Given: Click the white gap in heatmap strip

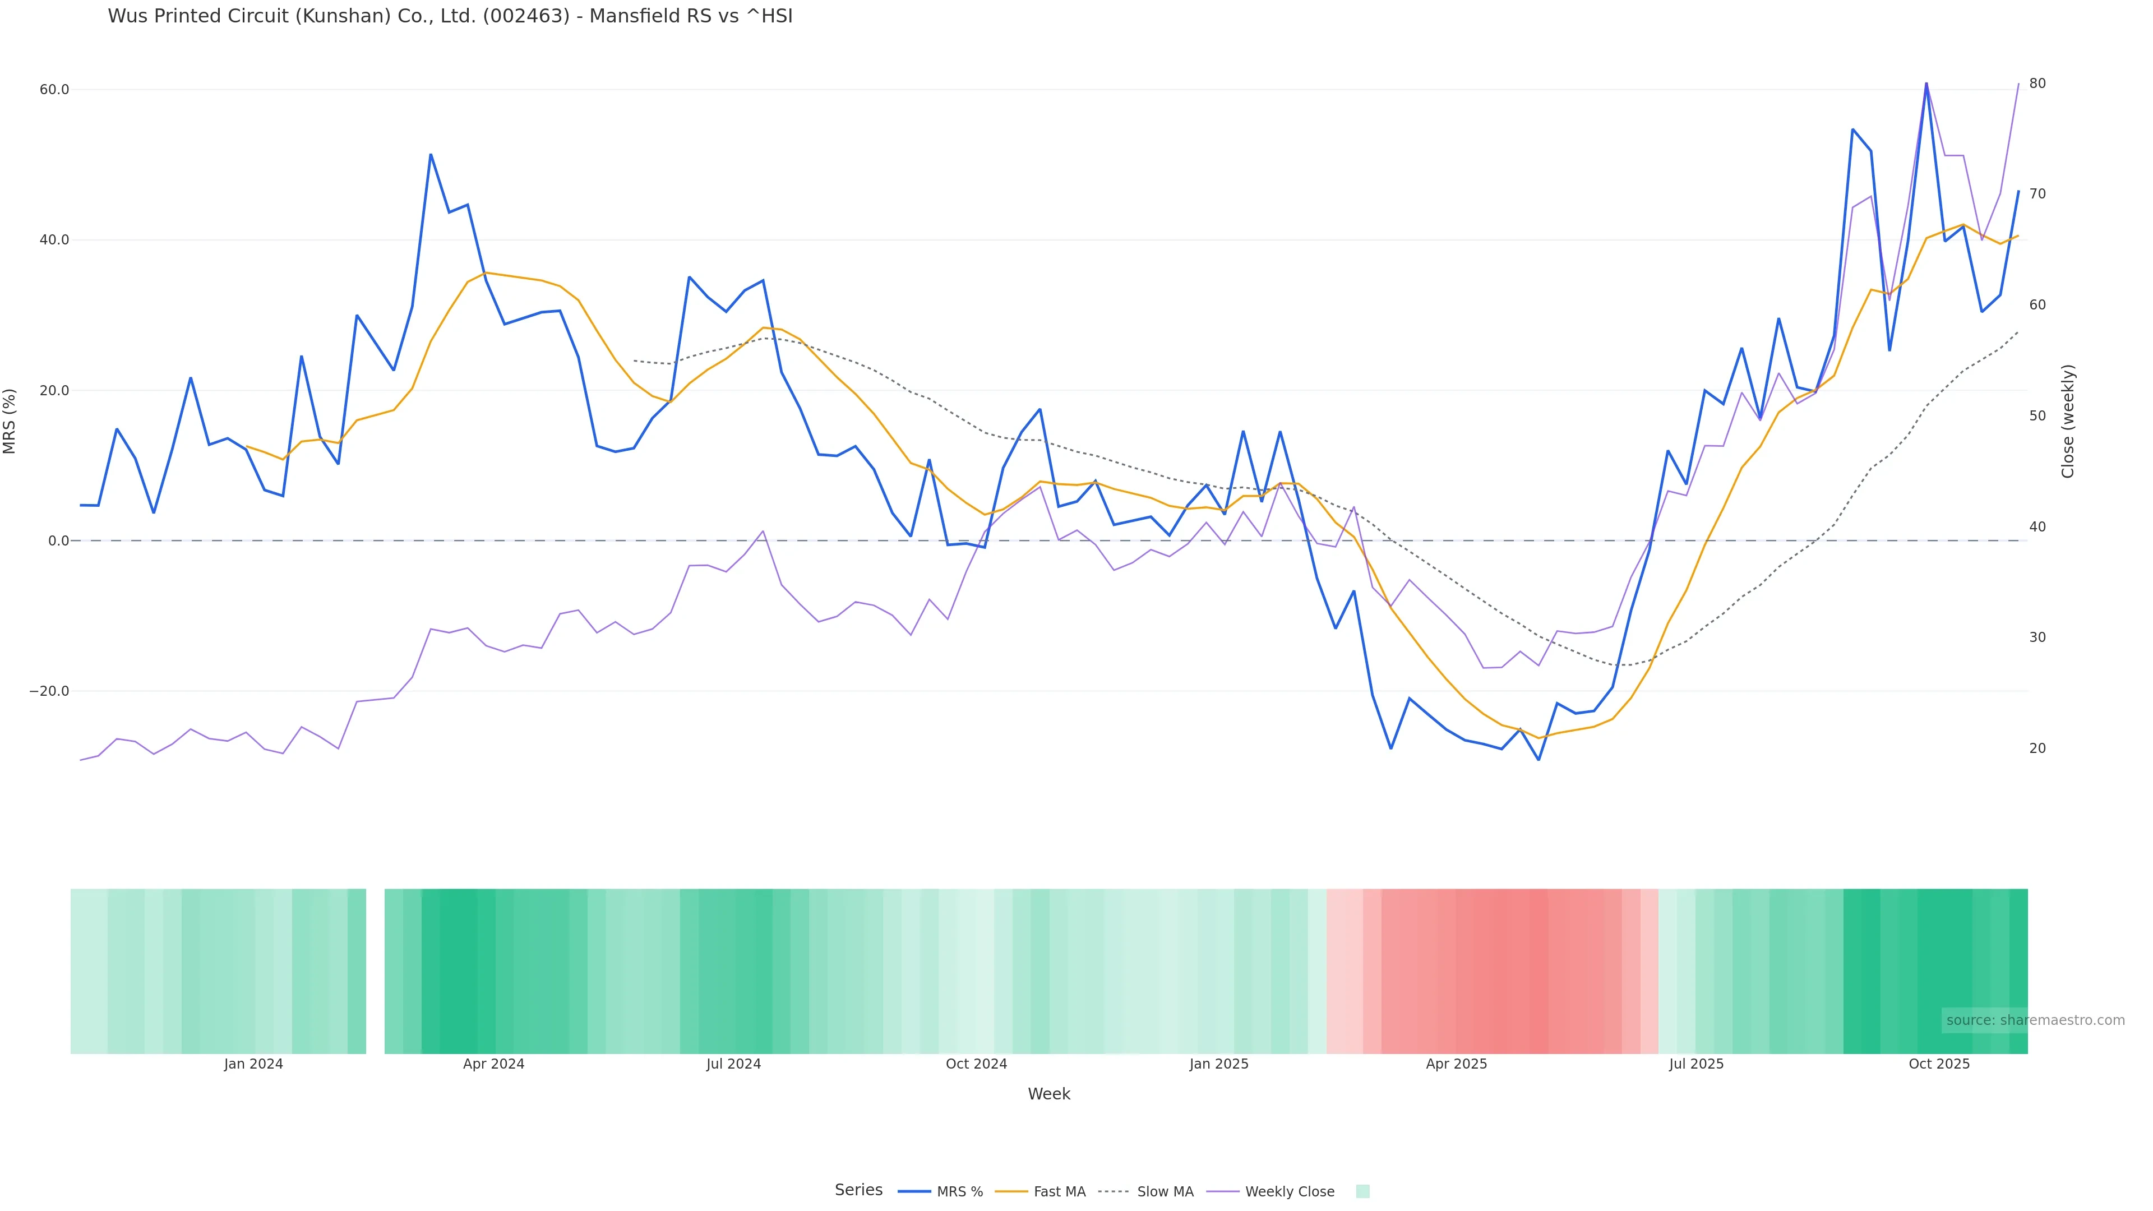Looking at the screenshot, I should (x=375, y=971).
